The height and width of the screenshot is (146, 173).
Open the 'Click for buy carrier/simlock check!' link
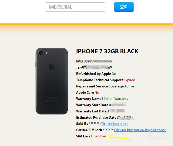pyautogui.click(x=140, y=130)
